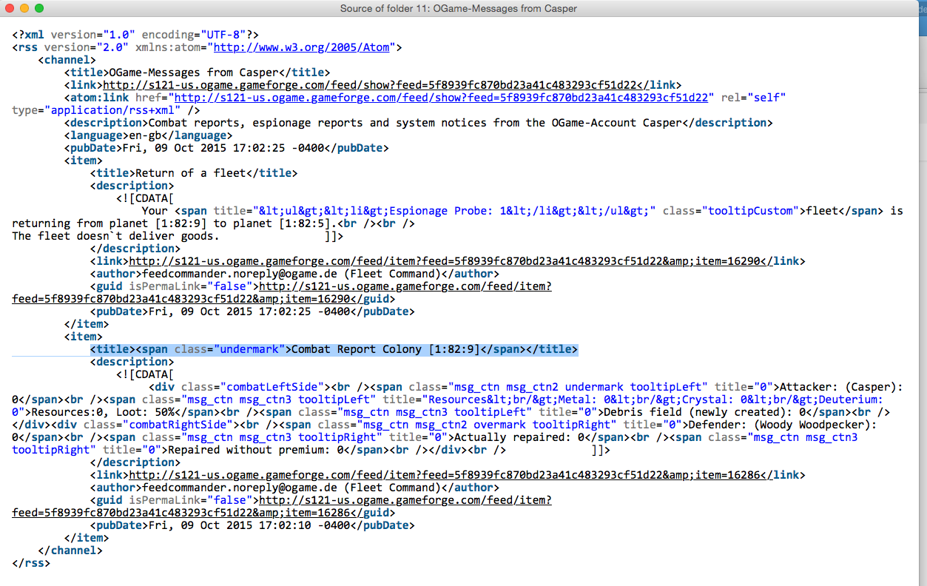Click the 'The fleet doesn`t deliver goods.' text
This screenshot has width=927, height=586.
click(115, 236)
